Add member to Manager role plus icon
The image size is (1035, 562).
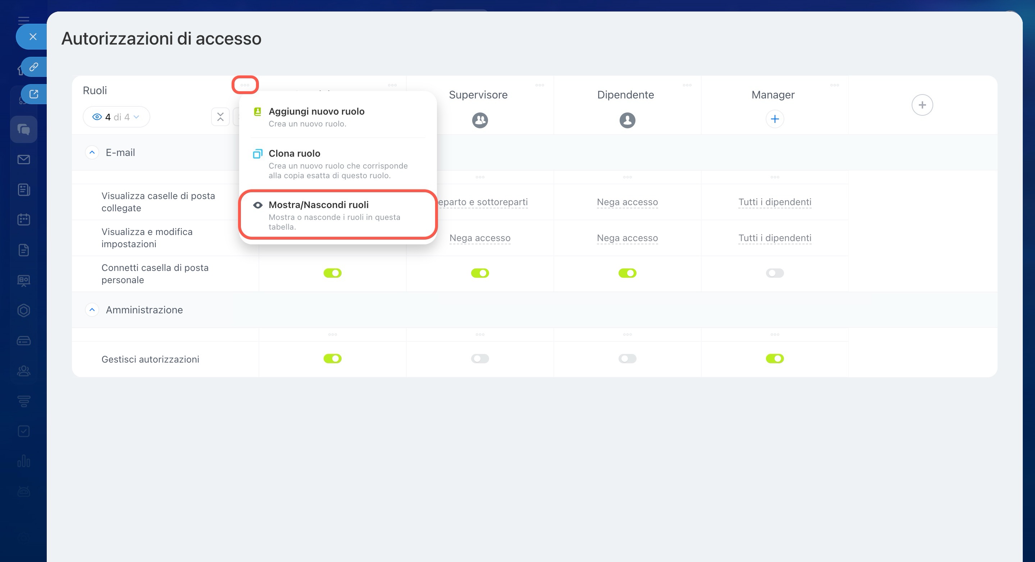tap(775, 119)
